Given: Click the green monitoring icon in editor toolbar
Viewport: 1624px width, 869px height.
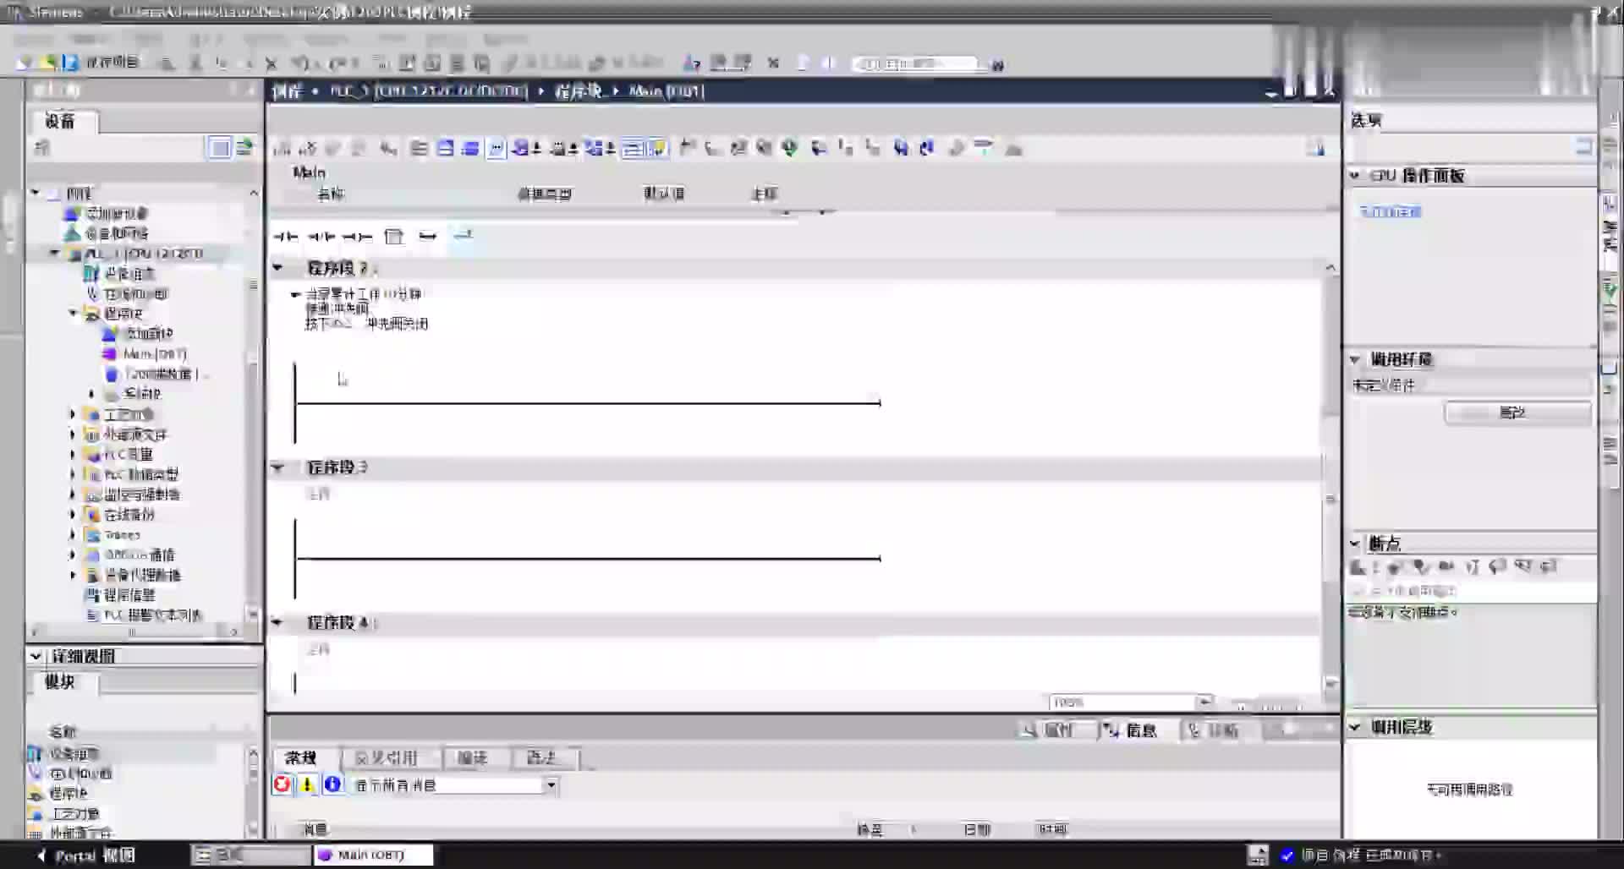Looking at the screenshot, I should tap(790, 148).
